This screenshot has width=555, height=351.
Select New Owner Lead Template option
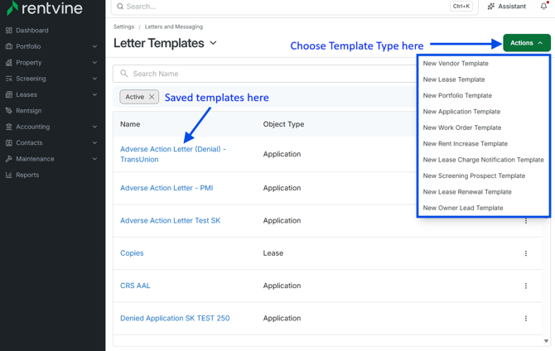pyautogui.click(x=463, y=208)
